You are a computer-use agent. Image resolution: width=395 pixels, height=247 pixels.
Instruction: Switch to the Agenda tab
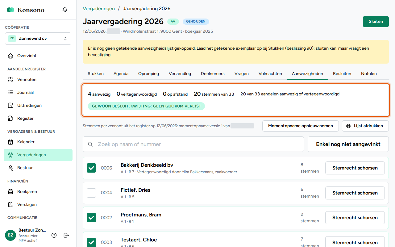[x=121, y=74]
